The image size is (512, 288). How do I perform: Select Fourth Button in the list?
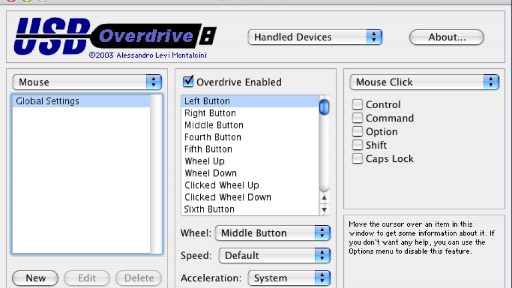coord(250,137)
